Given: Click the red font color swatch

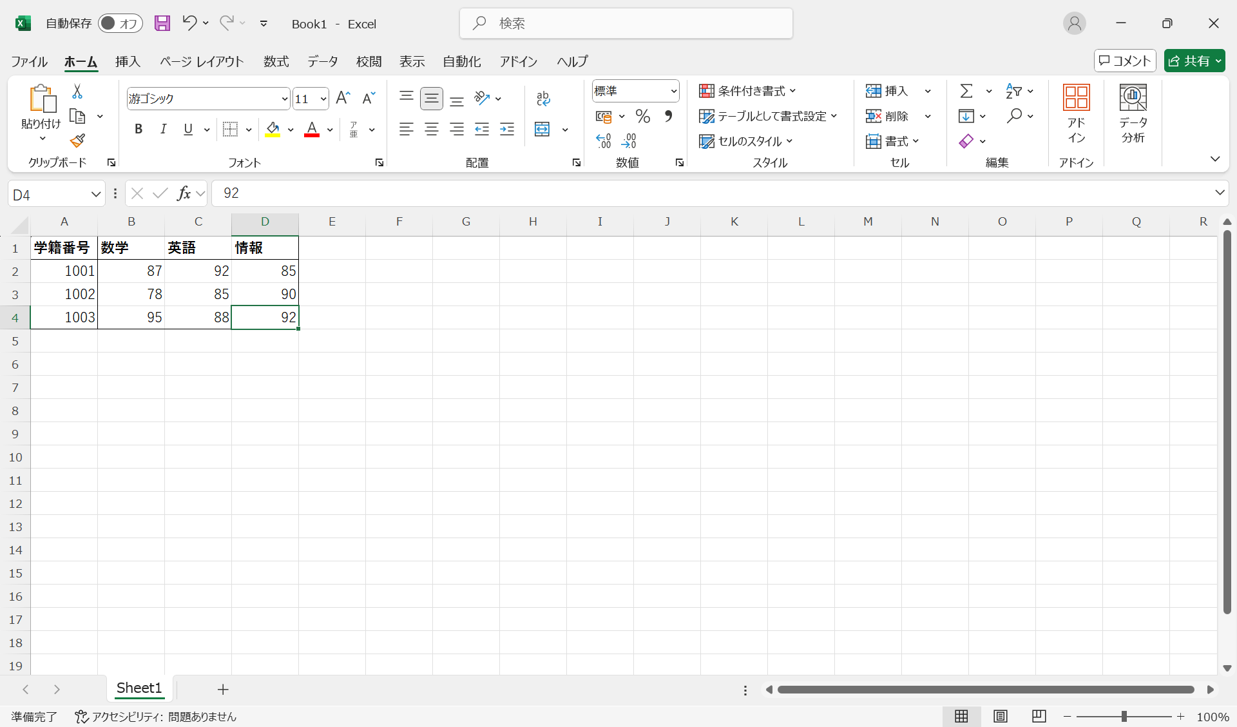Looking at the screenshot, I should pos(312,130).
